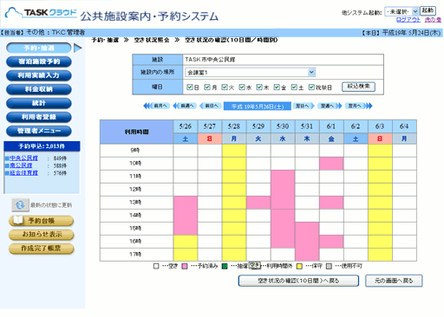Image resolution: width=444 pixels, height=317 pixels.
Task: Click お知らせ表示 button
Action: (x=41, y=235)
